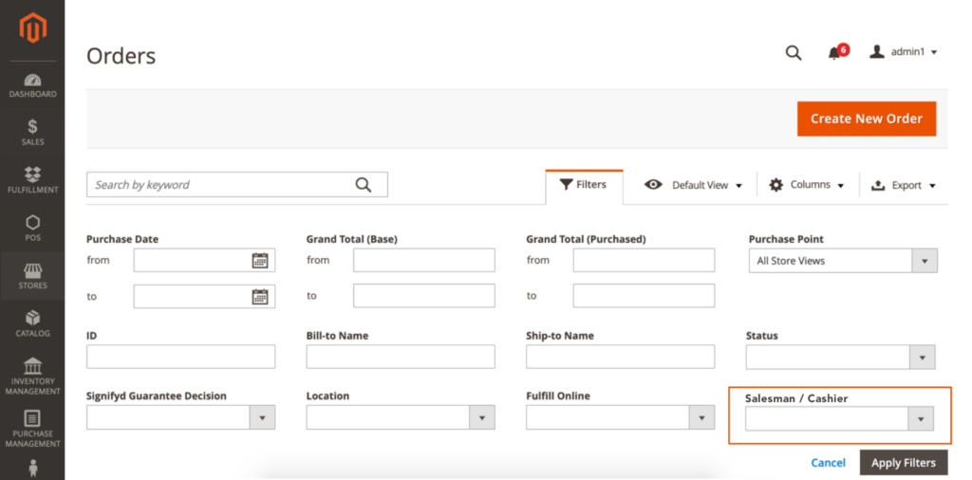Click the keyword search magnifier icon

click(x=364, y=185)
